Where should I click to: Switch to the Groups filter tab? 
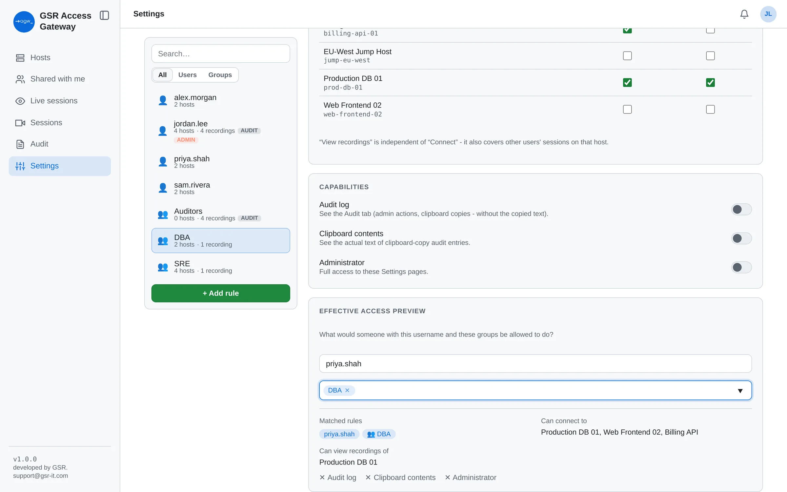[220, 75]
